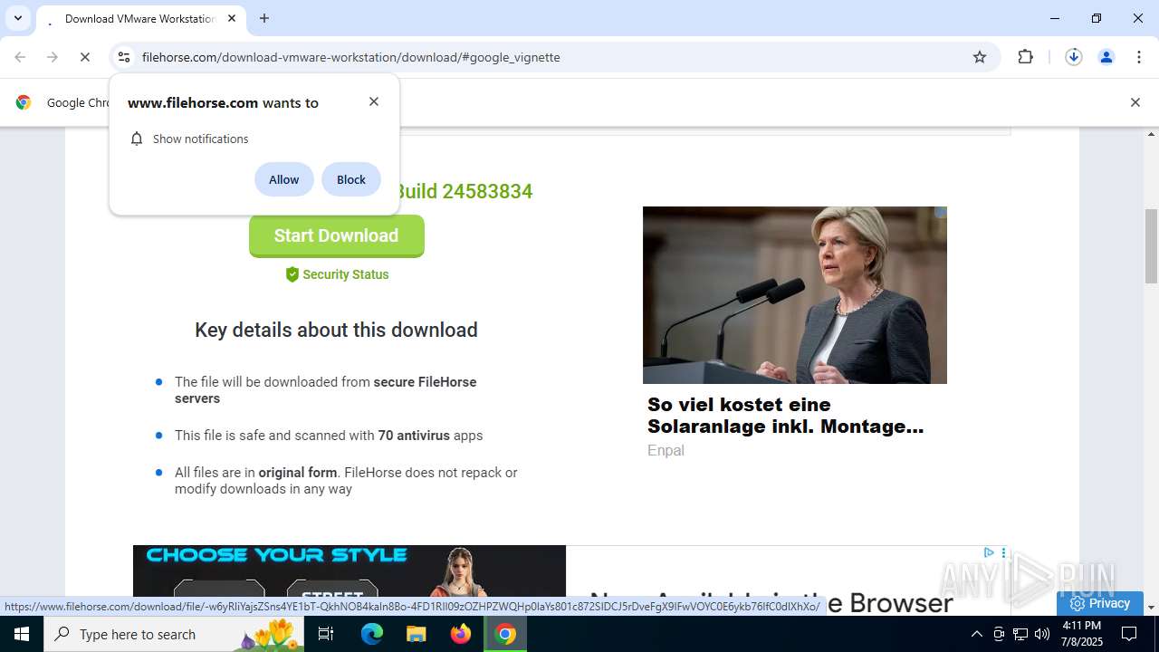This screenshot has width=1159, height=652.
Task: Click the Google Chrome logo in infobar
Action: pyautogui.click(x=24, y=102)
